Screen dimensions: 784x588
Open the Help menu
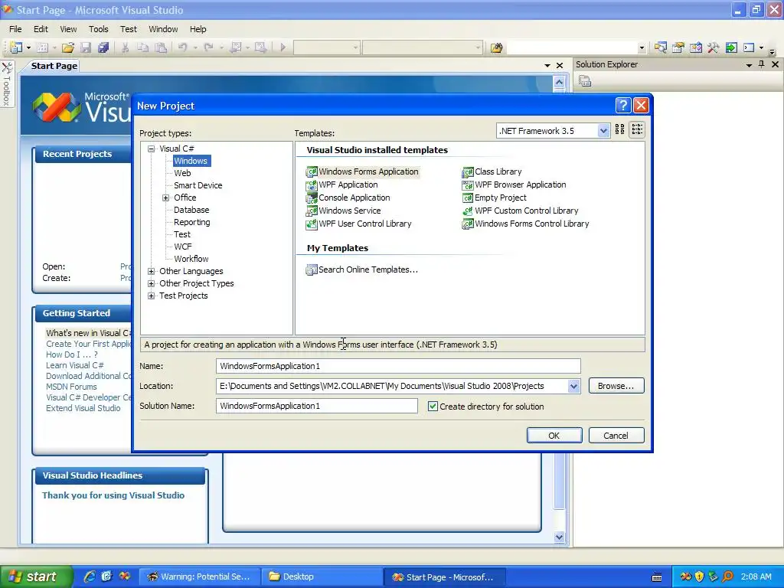pyautogui.click(x=198, y=29)
